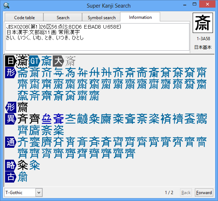This screenshot has height=201, width=218.
Task: Switch to the Code table tab
Action: (24, 17)
